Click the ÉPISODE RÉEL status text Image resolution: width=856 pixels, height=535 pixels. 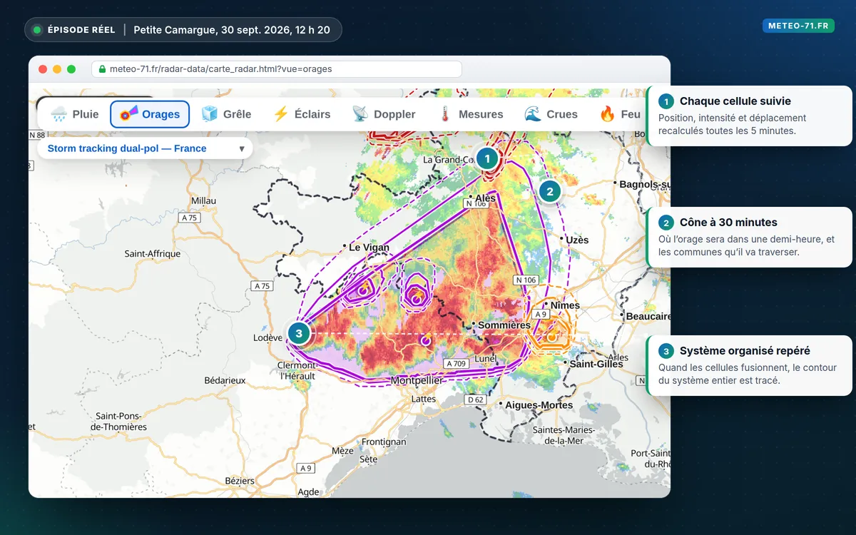[x=81, y=30]
